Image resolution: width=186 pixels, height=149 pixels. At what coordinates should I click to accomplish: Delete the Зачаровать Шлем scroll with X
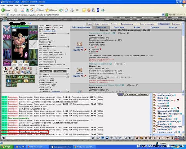click(x=85, y=50)
